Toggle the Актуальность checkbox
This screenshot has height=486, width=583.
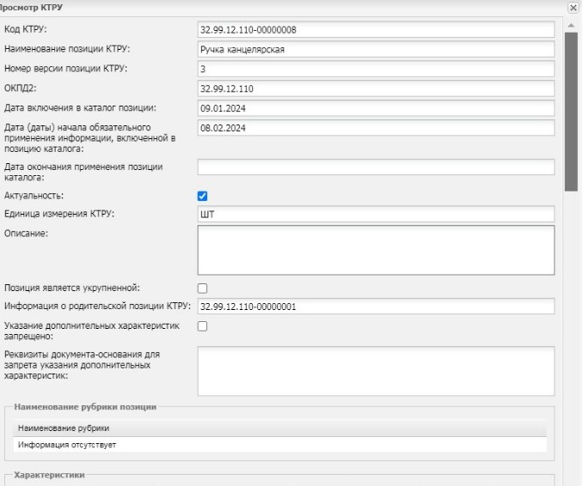[202, 196]
